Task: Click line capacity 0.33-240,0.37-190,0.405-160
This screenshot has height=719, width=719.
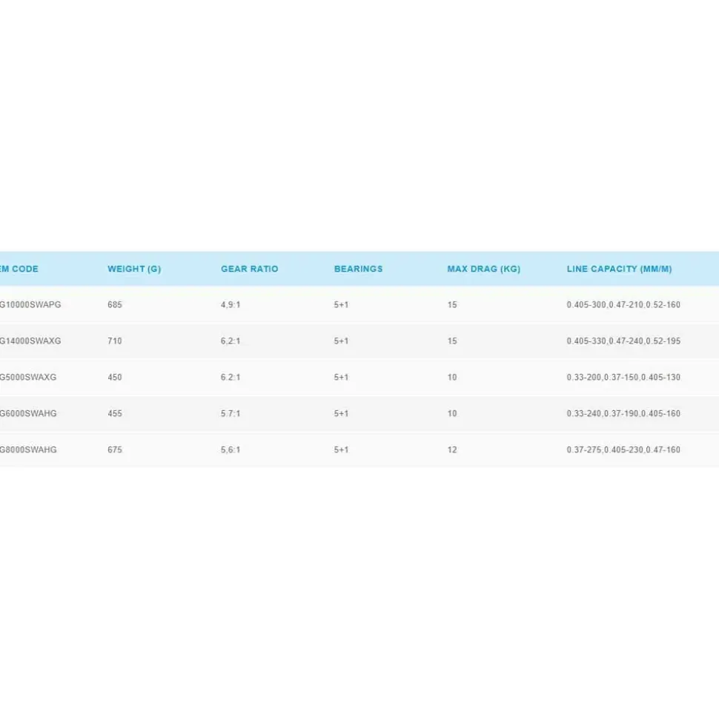Action: (x=623, y=414)
